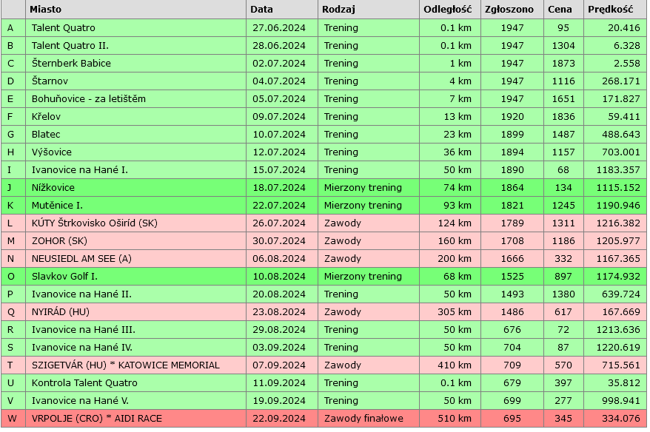Sort by the Data column header
Viewport: 650px width, 432px height.
tap(261, 10)
